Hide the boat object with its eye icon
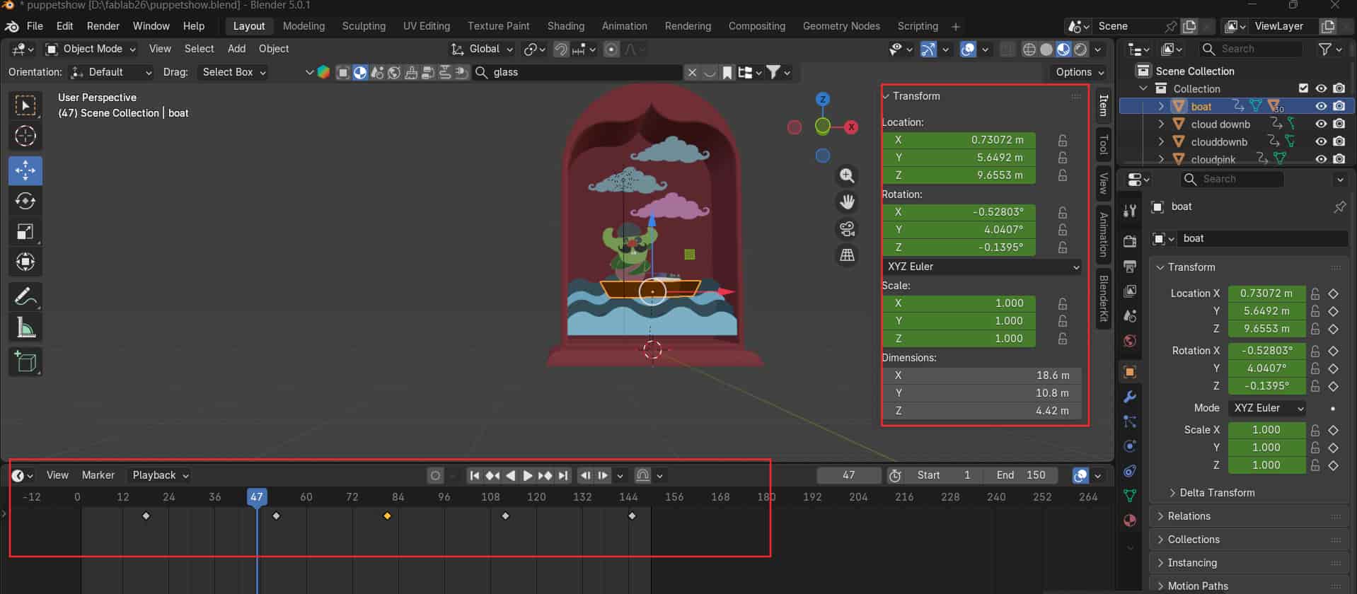 tap(1321, 106)
